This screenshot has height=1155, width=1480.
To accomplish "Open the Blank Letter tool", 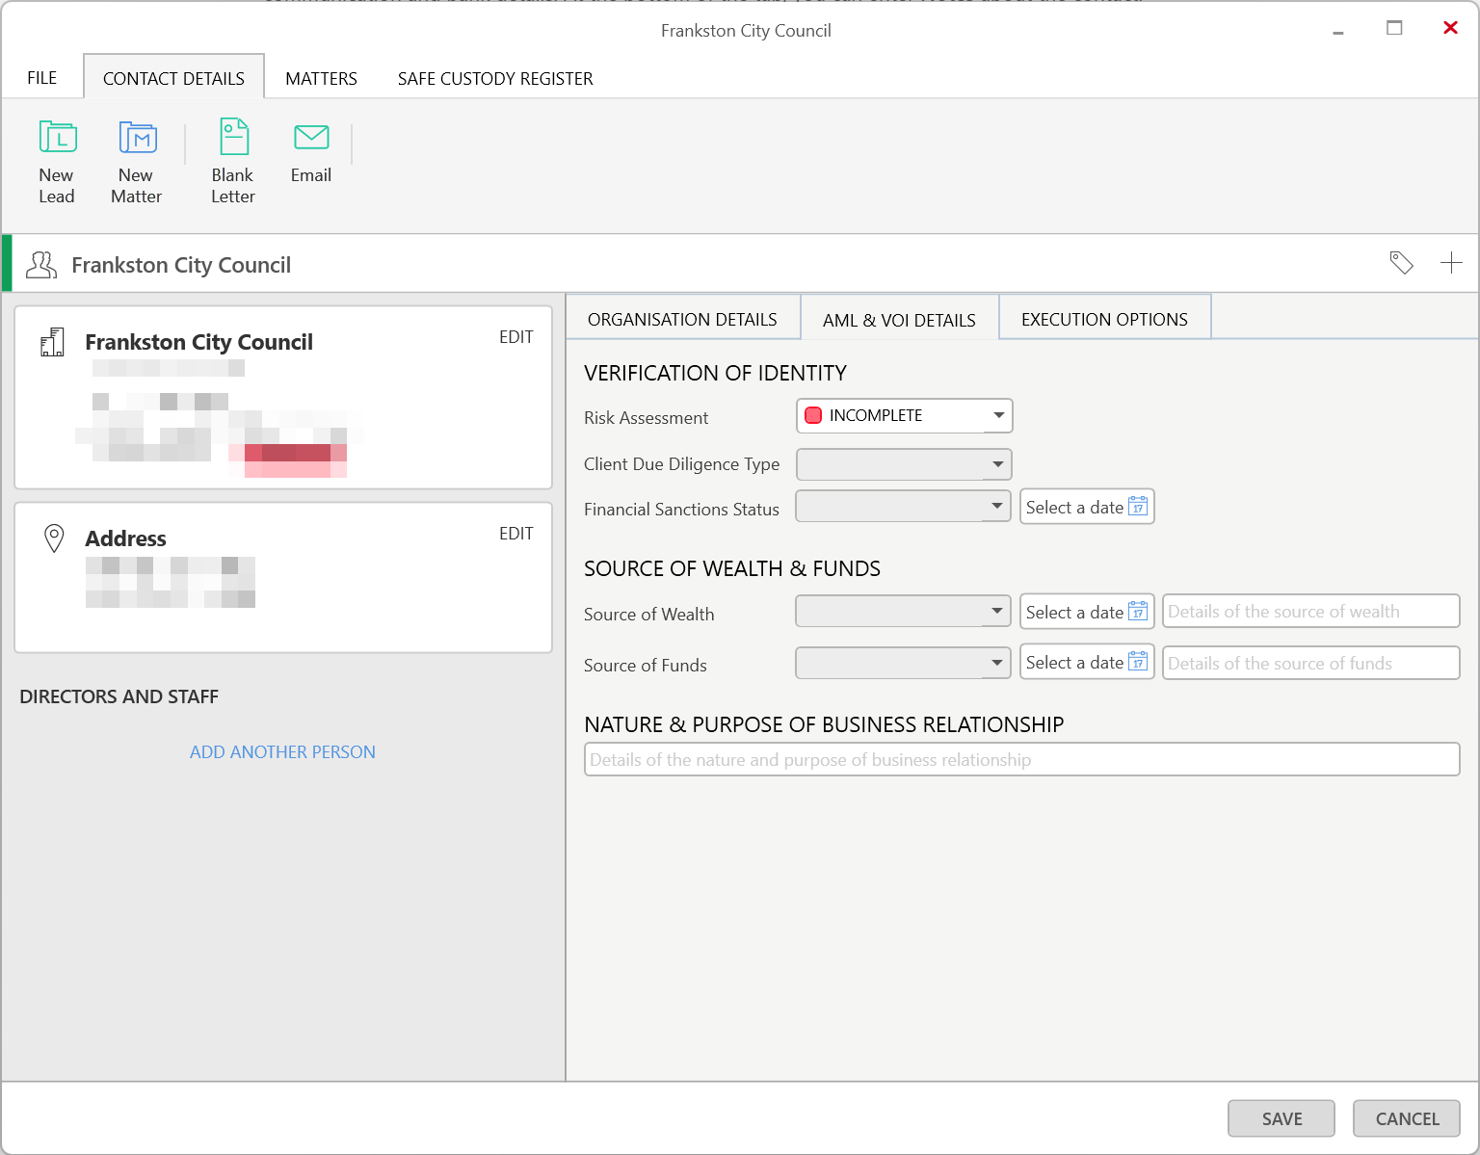I will (233, 138).
